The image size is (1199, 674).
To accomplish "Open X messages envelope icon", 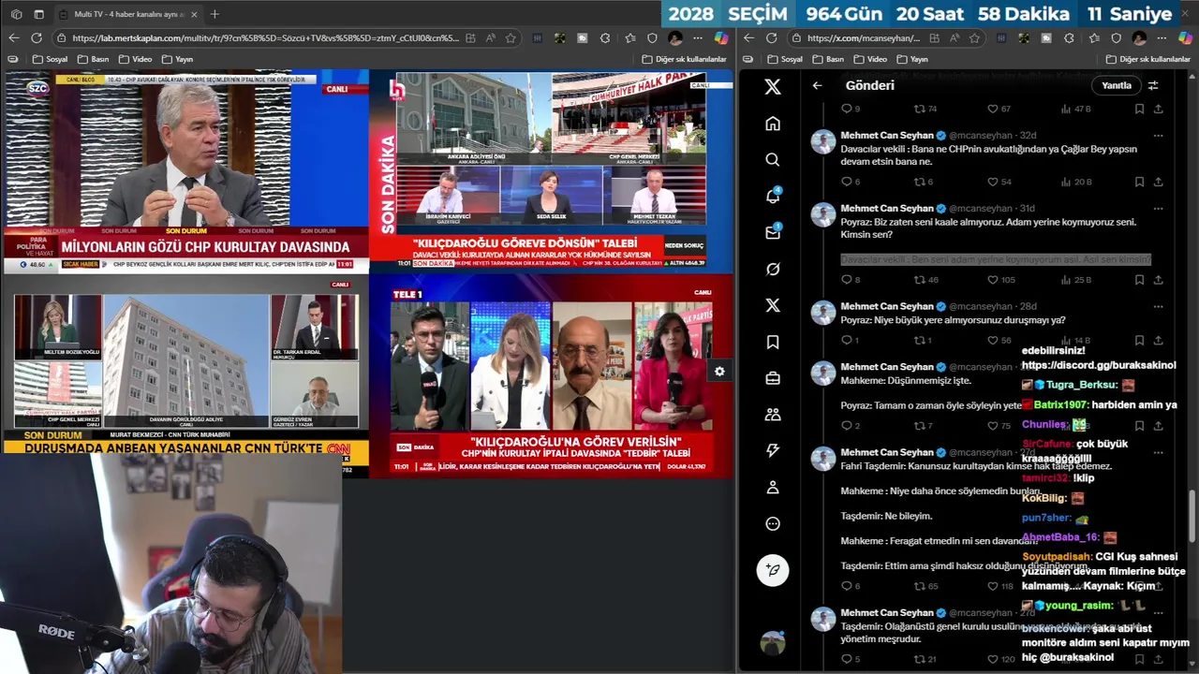I will (x=773, y=232).
